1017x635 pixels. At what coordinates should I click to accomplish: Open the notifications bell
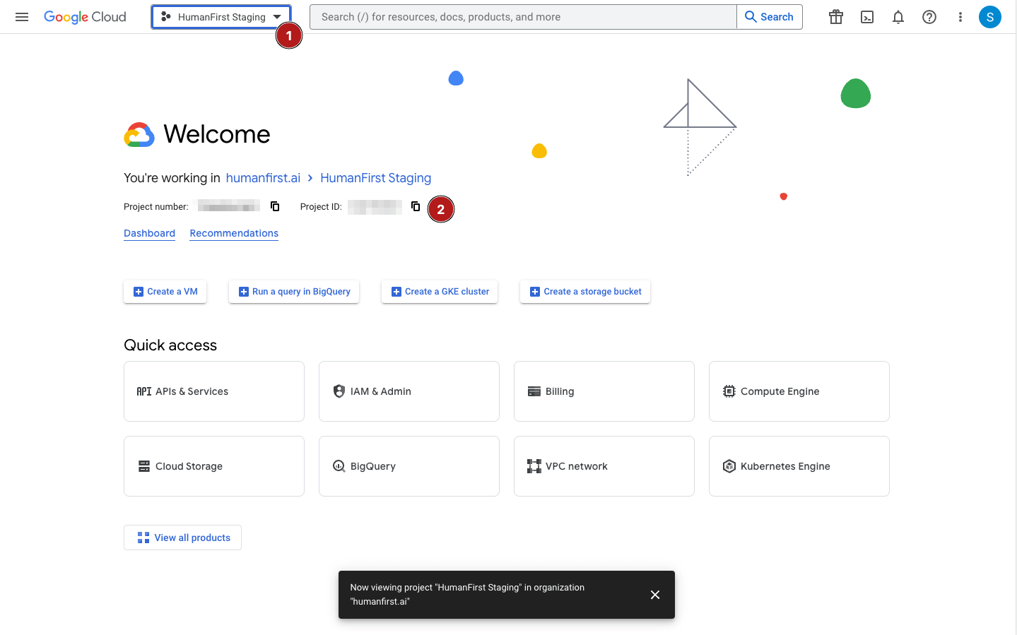pyautogui.click(x=898, y=17)
